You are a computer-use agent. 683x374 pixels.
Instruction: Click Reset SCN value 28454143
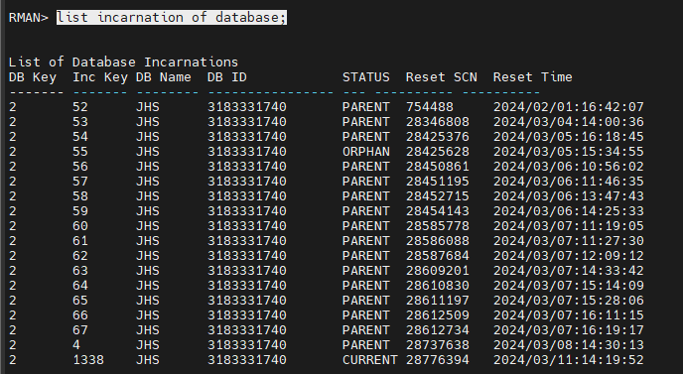[x=438, y=211]
